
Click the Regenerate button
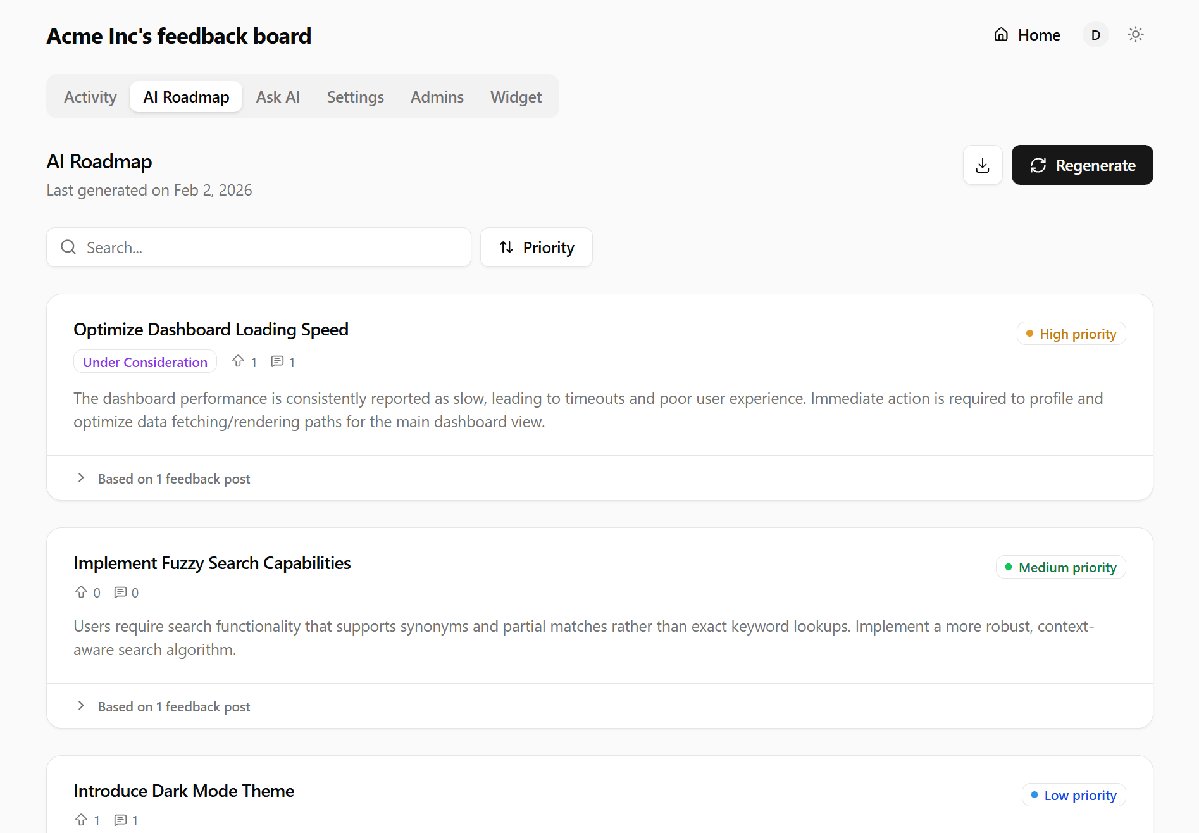(1082, 165)
